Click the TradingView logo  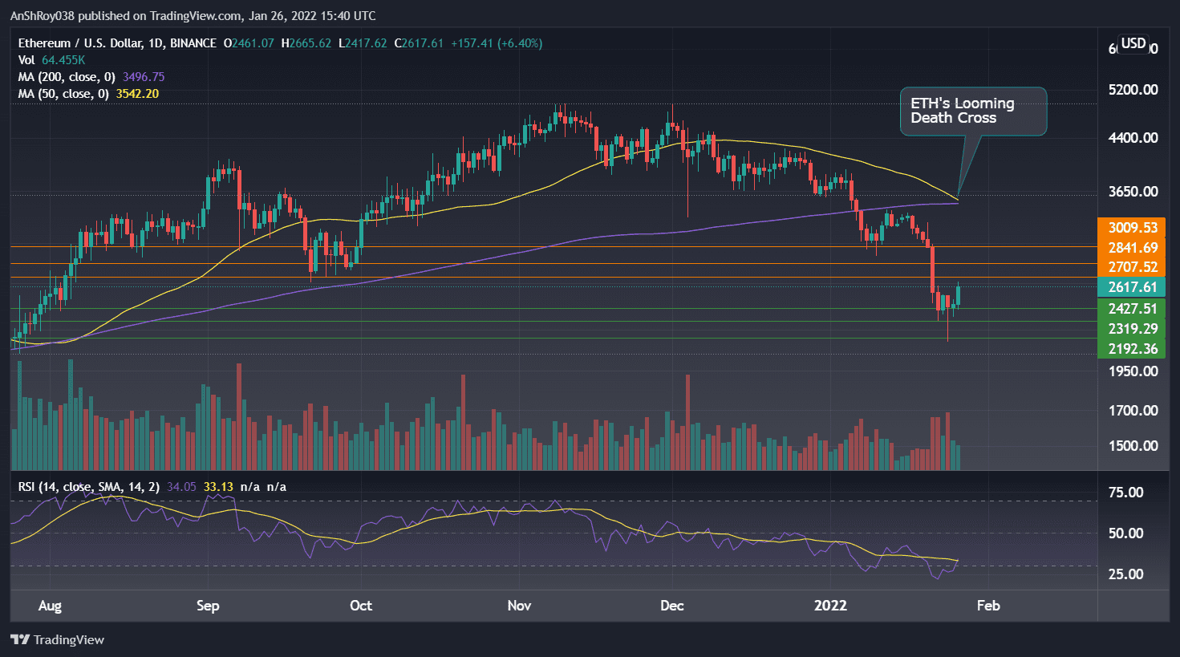tap(58, 639)
